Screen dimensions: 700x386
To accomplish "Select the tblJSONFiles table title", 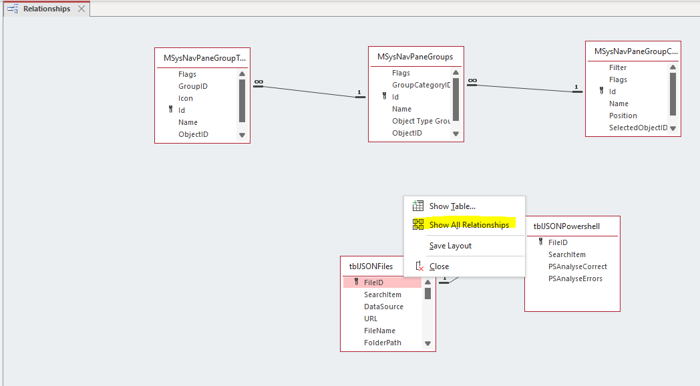I will click(x=371, y=266).
